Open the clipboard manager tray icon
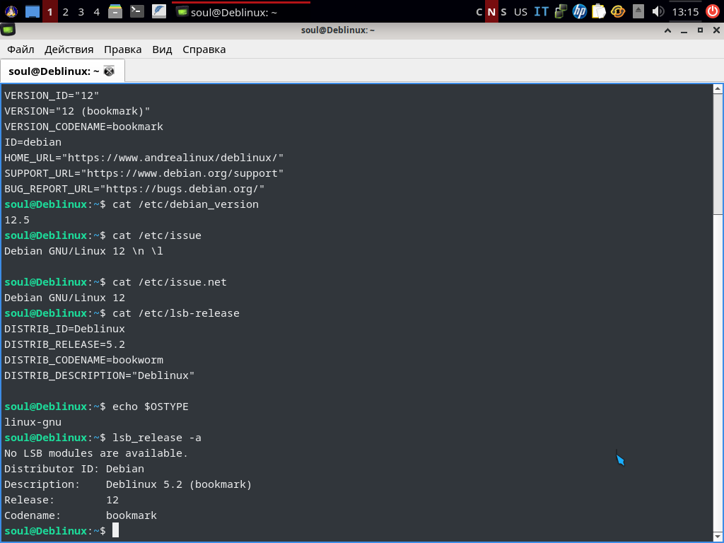 tap(598, 11)
